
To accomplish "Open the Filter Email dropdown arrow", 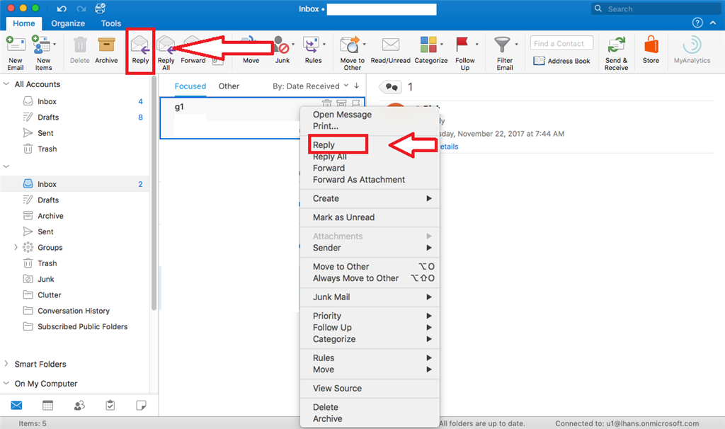I will click(x=516, y=45).
